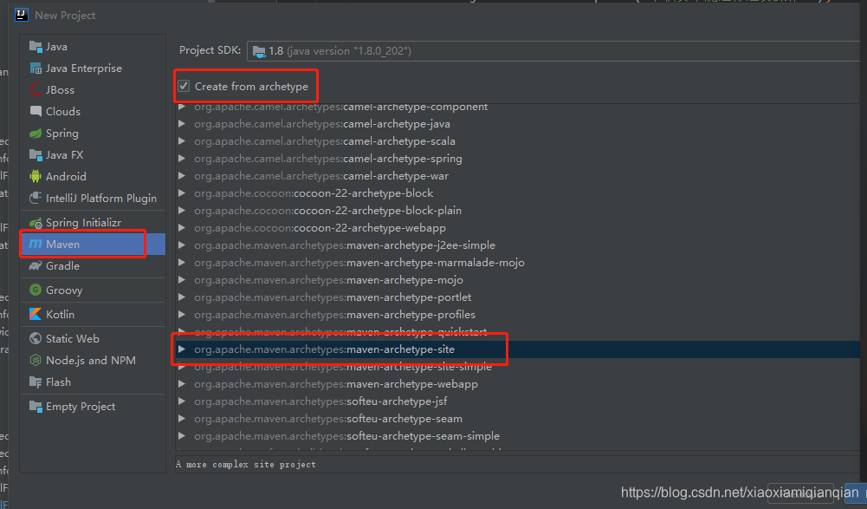Image resolution: width=867 pixels, height=509 pixels.
Task: Click the New Project window title
Action: point(65,16)
